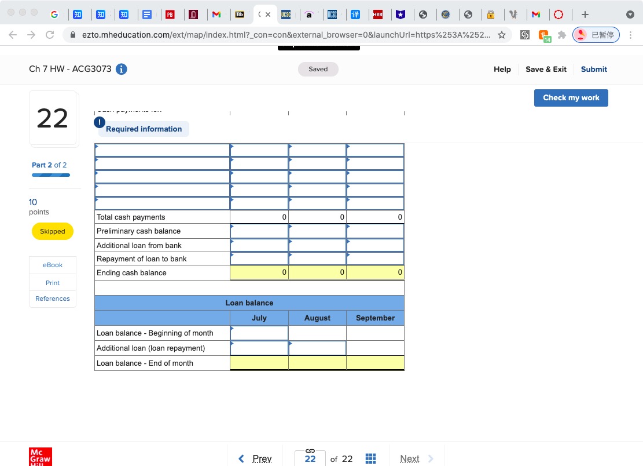Click the browser back arrow
Image resolution: width=643 pixels, height=466 pixels.
13,35
